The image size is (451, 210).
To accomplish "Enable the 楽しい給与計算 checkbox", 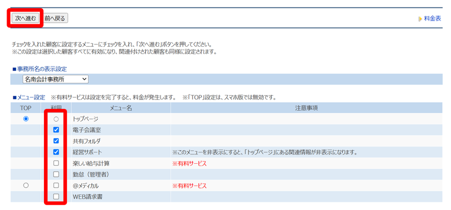I will point(56,163).
